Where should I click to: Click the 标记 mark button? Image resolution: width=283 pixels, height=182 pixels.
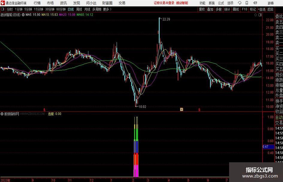[253, 9]
